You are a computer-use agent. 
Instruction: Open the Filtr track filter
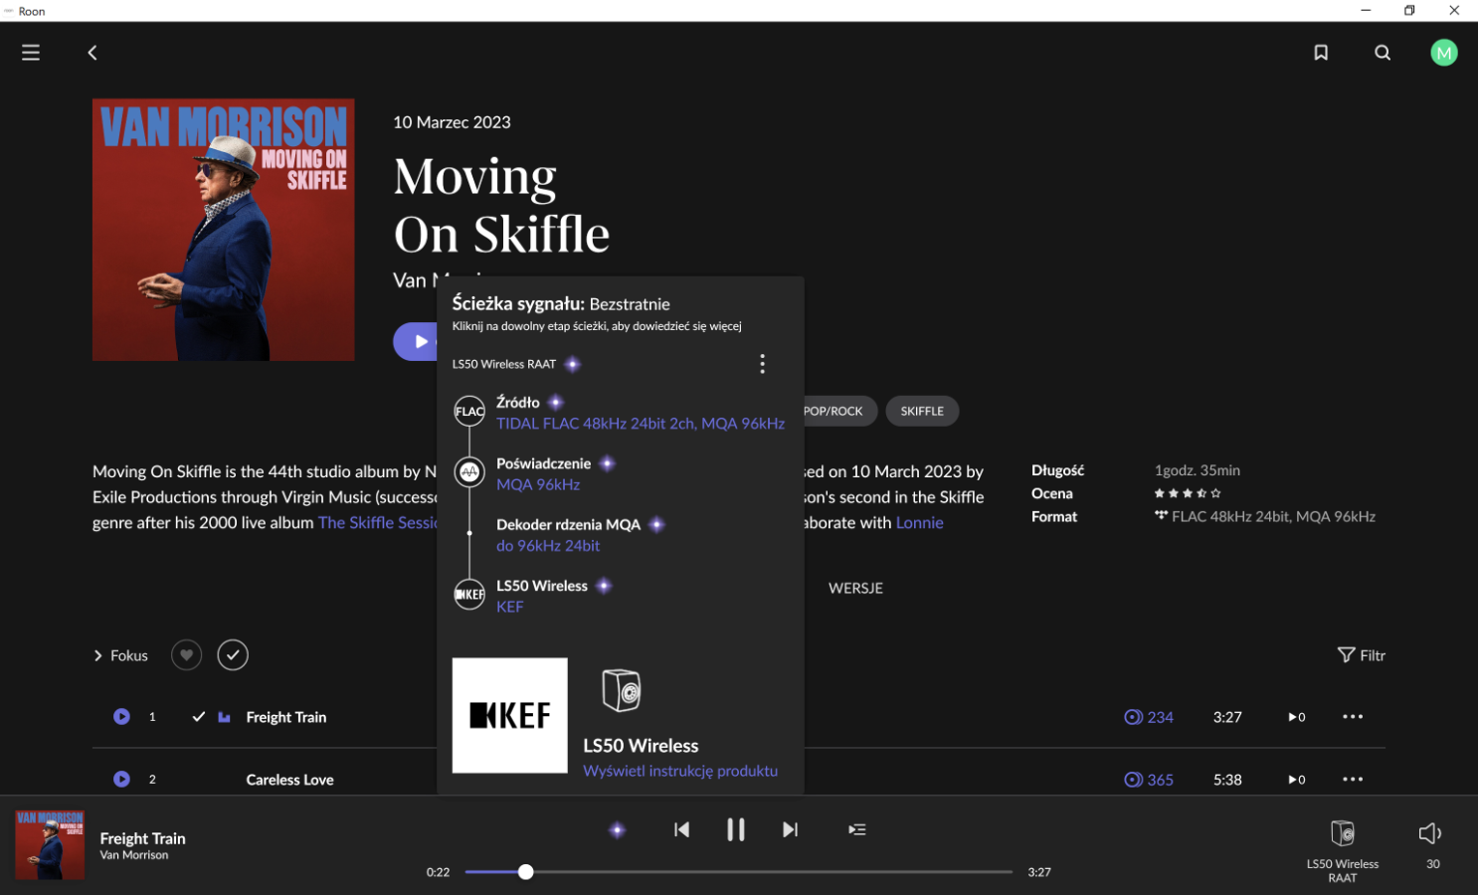(x=1362, y=655)
